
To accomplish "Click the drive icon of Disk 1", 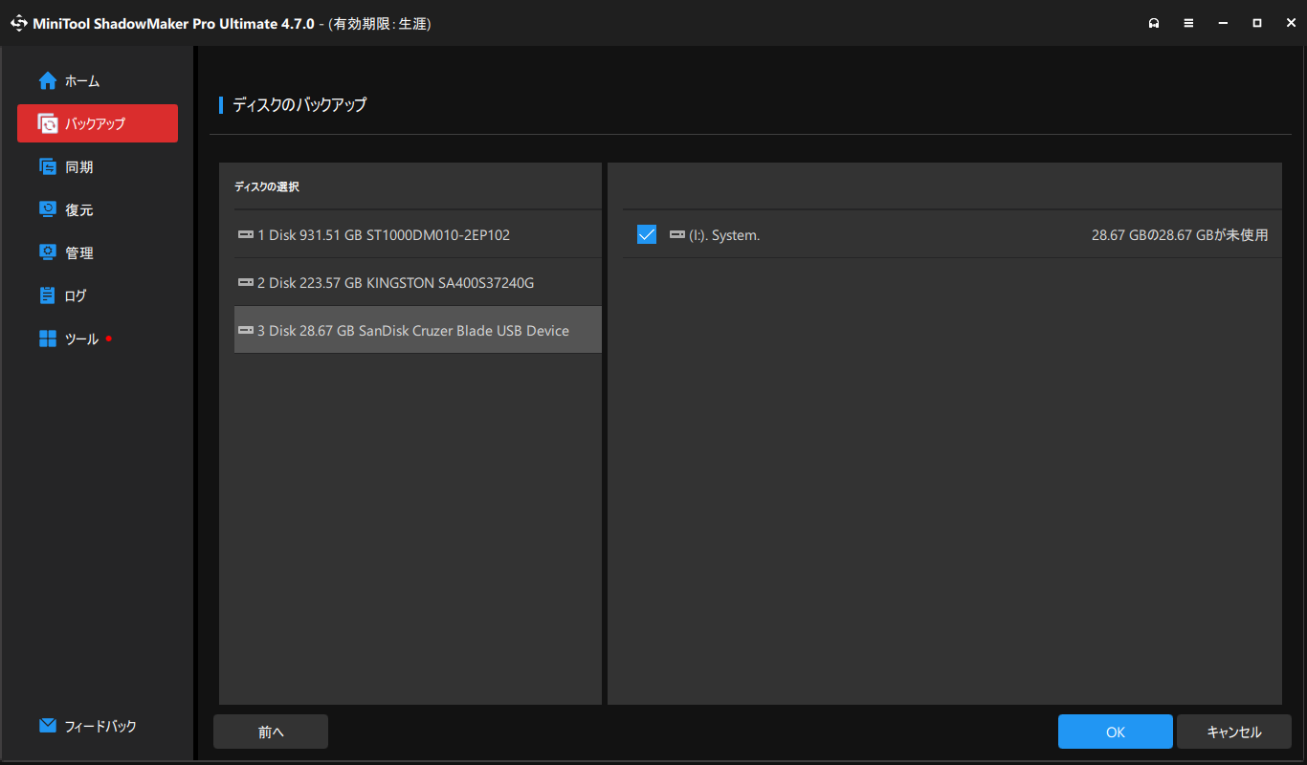I will click(x=246, y=234).
